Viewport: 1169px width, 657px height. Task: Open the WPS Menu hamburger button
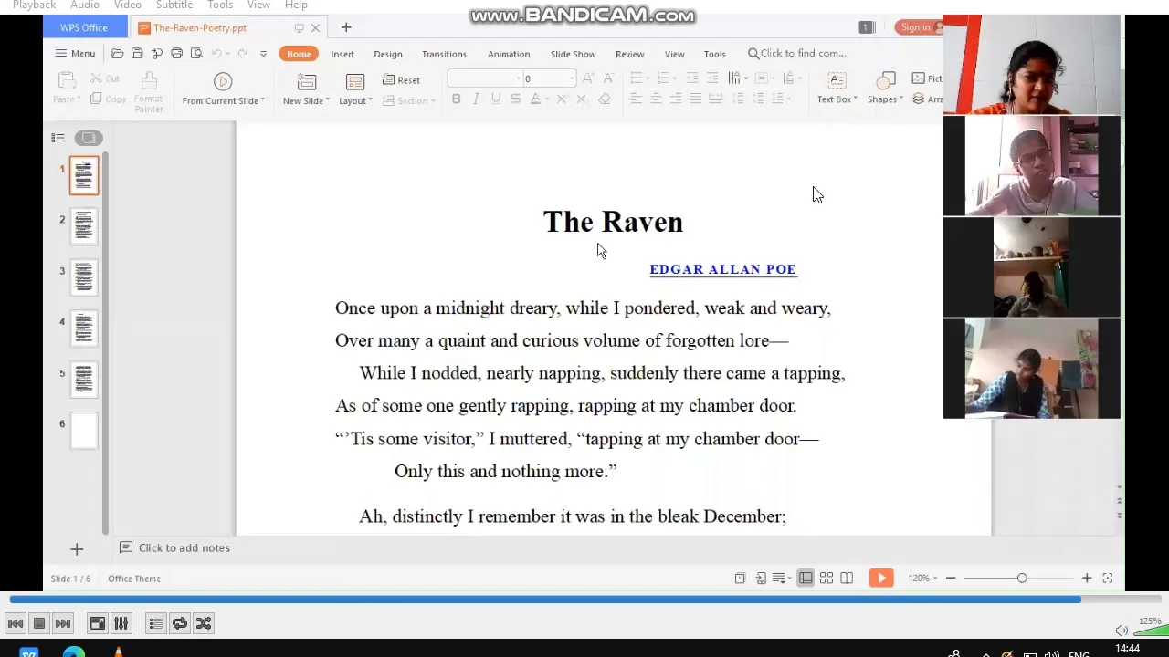tap(75, 54)
